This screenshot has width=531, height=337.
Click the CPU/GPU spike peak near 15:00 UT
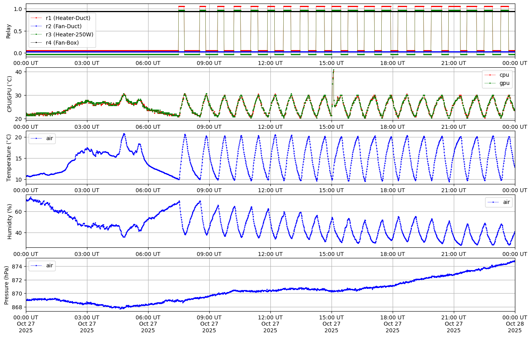tap(333, 70)
